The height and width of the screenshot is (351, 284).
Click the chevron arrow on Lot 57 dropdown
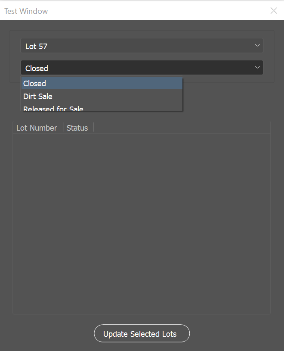(257, 45)
